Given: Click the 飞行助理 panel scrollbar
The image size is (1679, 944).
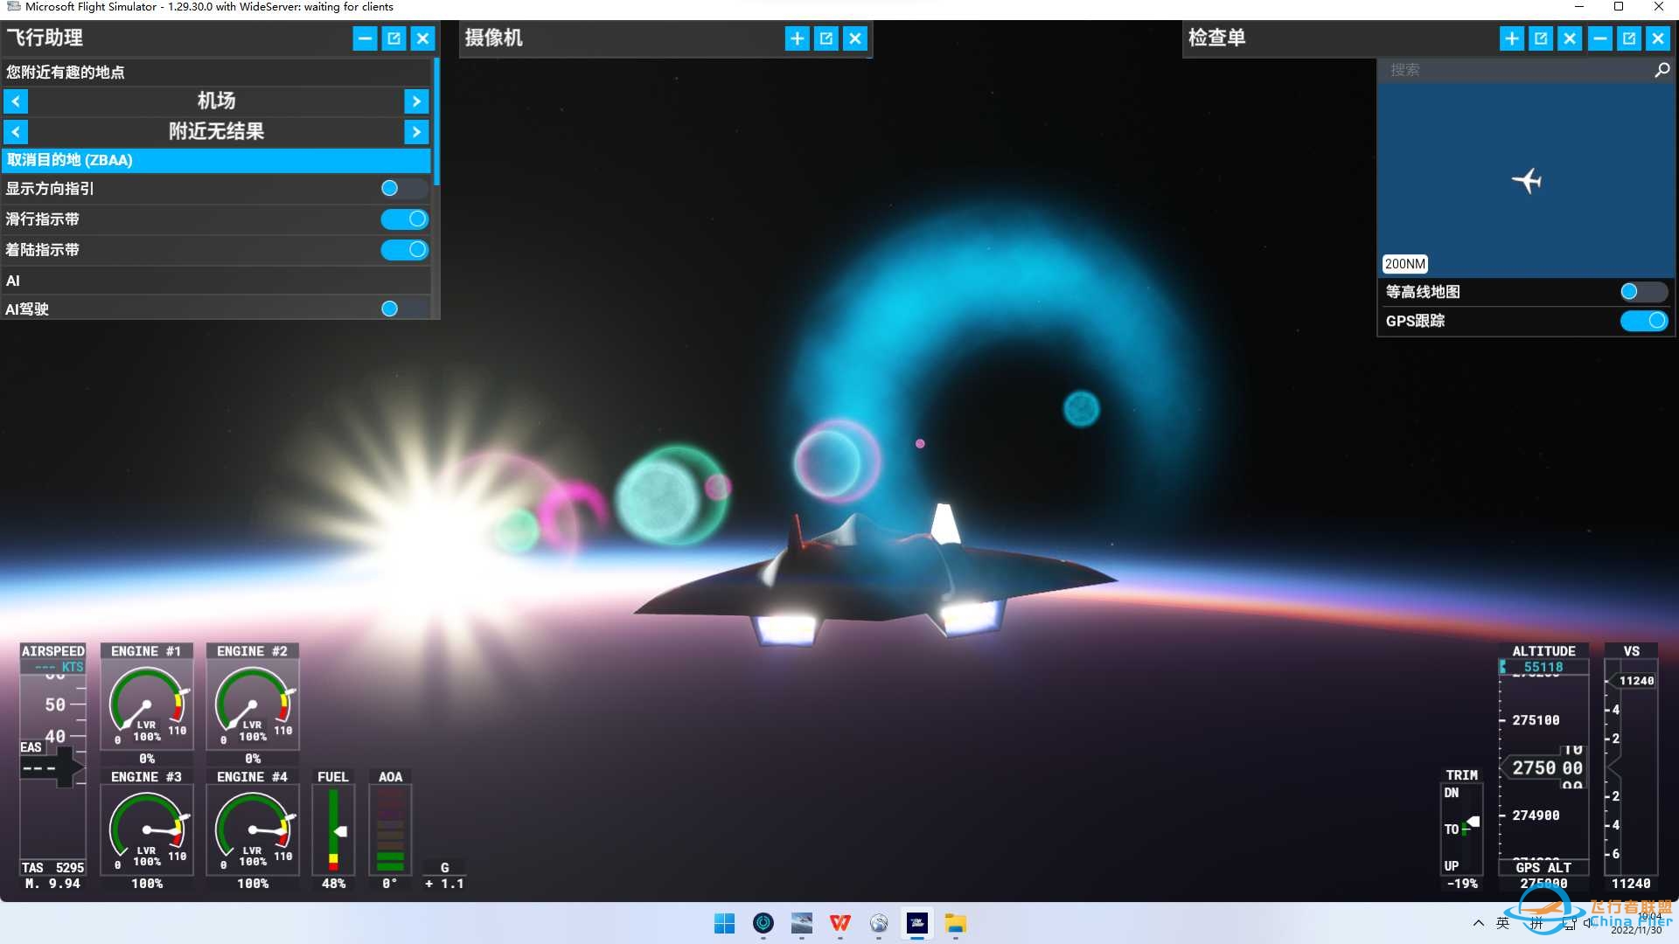Looking at the screenshot, I should tap(436, 122).
